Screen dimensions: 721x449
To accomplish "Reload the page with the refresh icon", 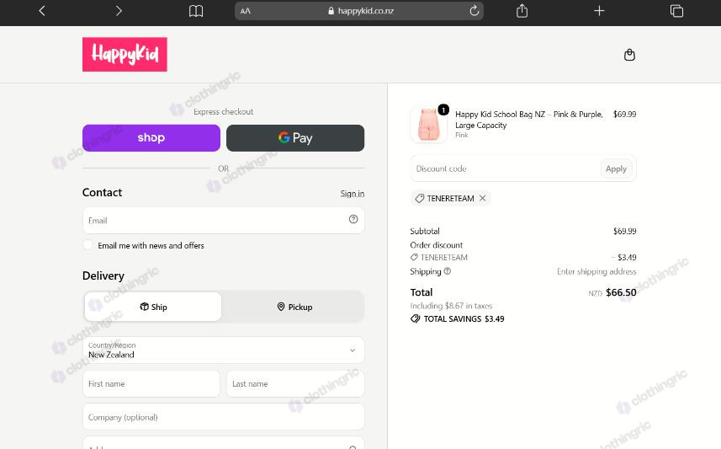I will (474, 11).
